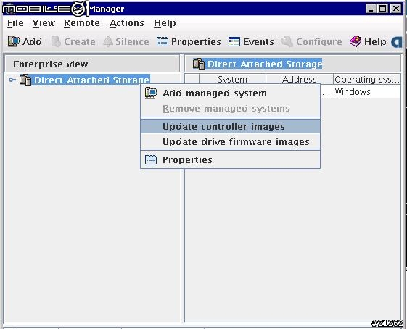Open the View menu
The width and height of the screenshot is (407, 329).
44,23
